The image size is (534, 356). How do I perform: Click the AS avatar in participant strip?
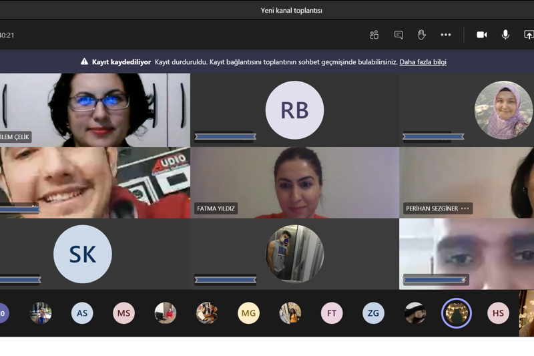82,313
